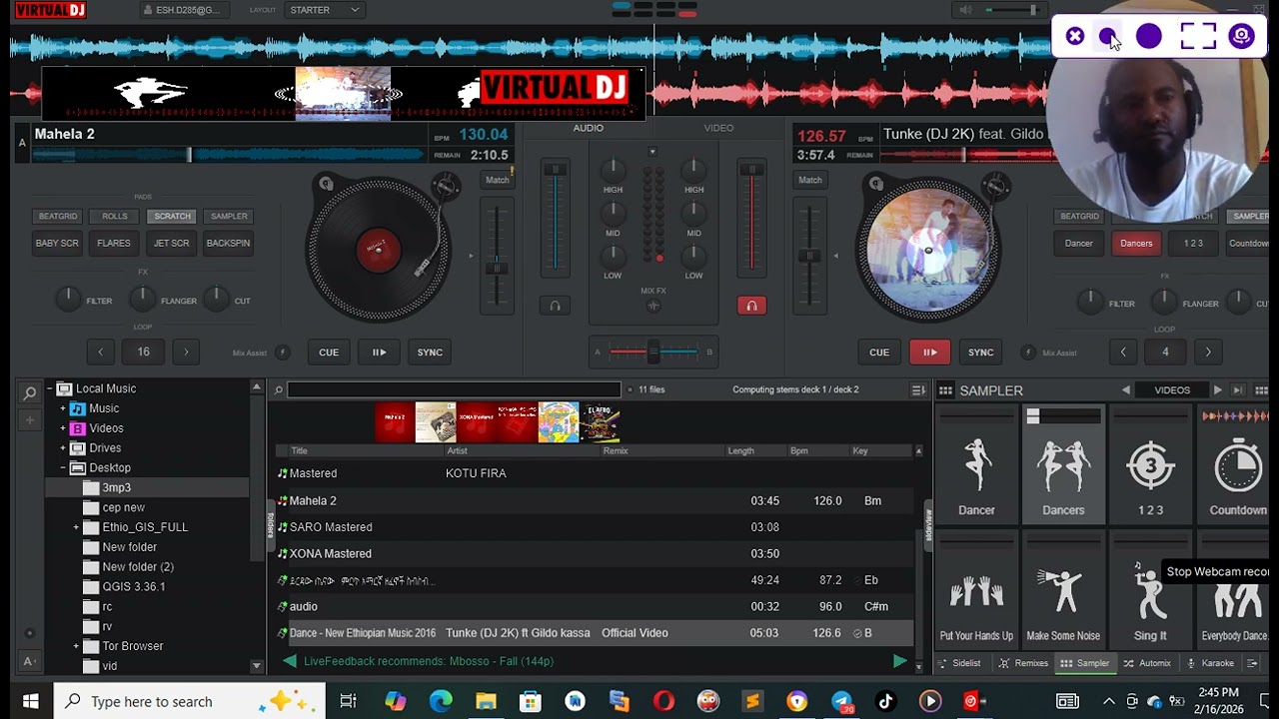Switch the mixer to the VIDEO tab
The width and height of the screenshot is (1279, 719).
(718, 128)
